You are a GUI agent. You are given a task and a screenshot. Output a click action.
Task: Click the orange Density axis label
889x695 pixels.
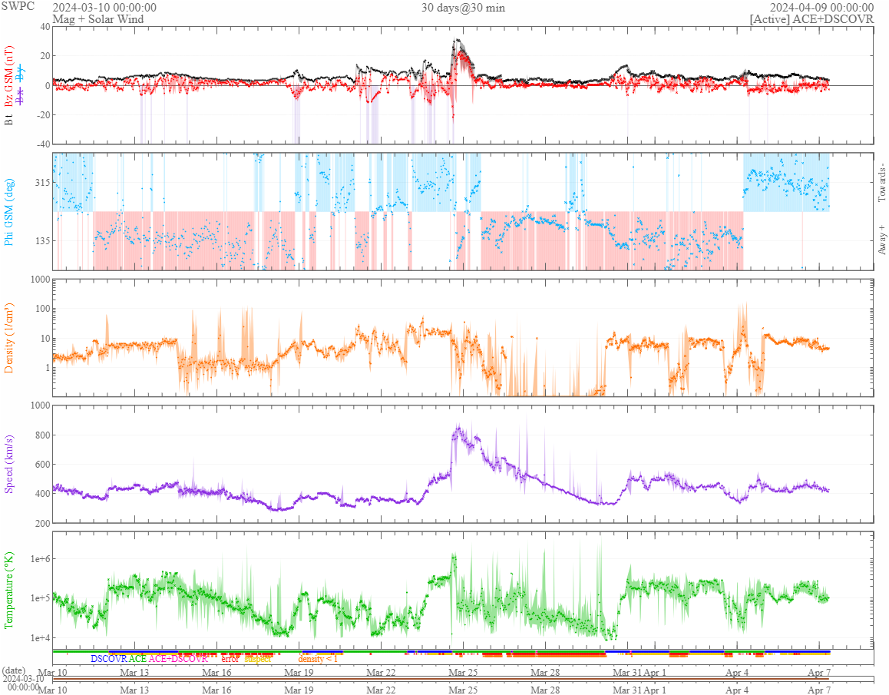[8, 338]
